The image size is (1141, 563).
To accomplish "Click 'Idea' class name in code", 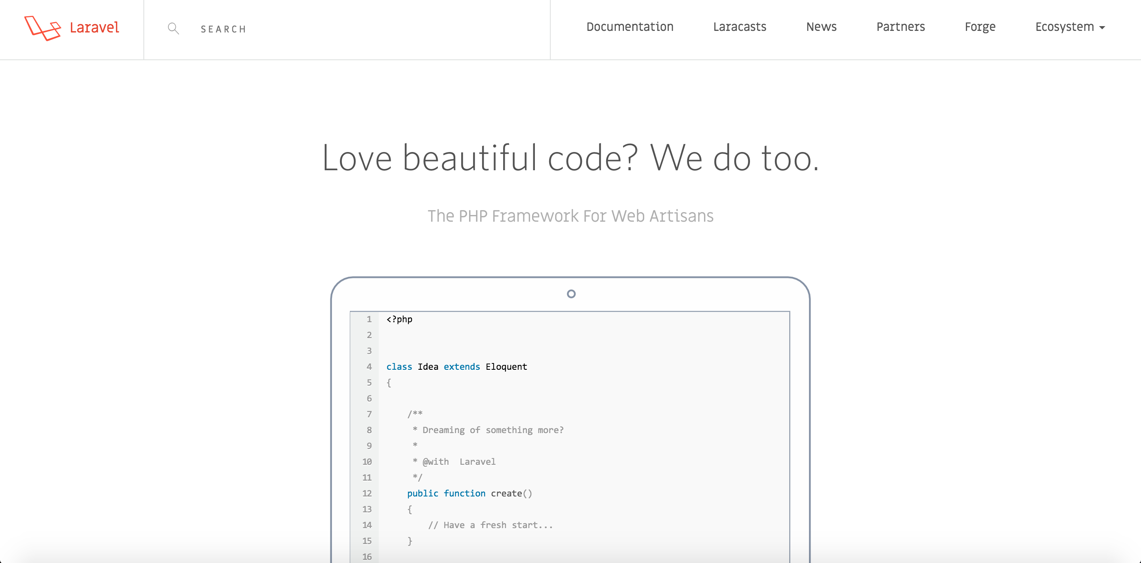I will (x=428, y=367).
